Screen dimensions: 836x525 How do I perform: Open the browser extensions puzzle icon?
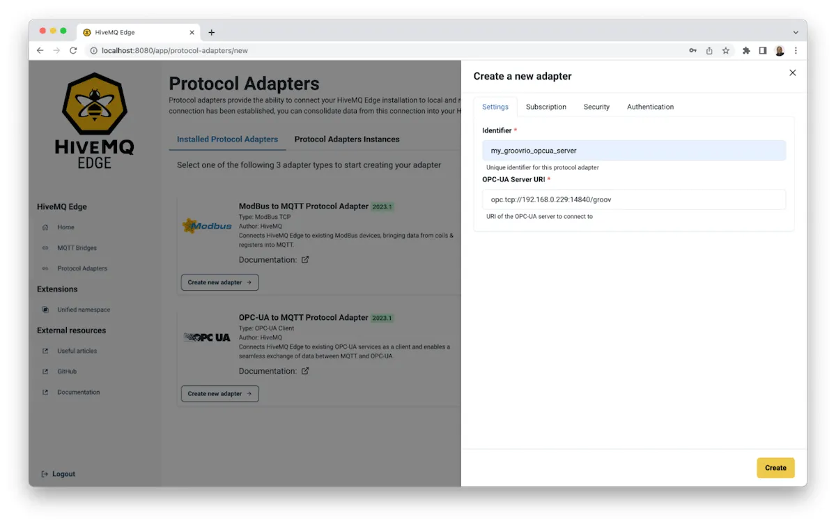point(746,51)
